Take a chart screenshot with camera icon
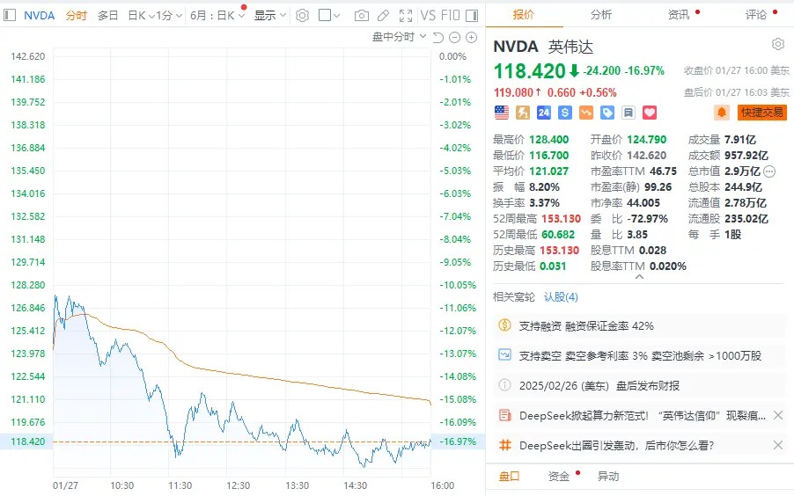 click(362, 16)
